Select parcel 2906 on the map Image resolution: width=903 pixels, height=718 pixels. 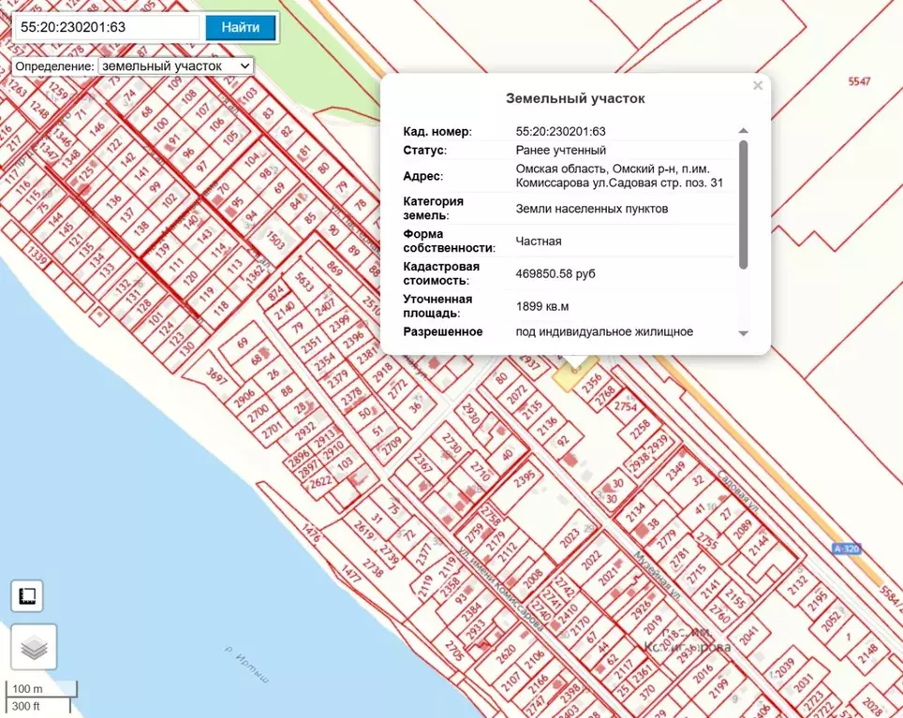pyautogui.click(x=244, y=395)
